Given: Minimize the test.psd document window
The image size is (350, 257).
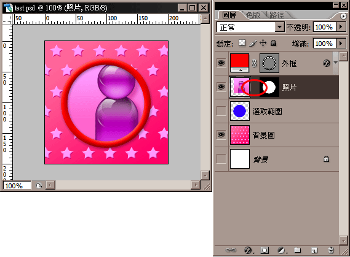Looking at the screenshot, I should tap(182, 8).
